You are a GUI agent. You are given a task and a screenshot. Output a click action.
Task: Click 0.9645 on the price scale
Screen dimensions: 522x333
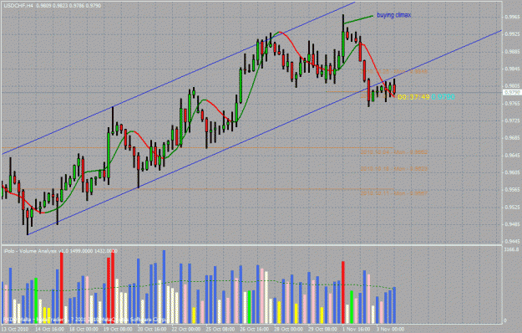(512, 156)
